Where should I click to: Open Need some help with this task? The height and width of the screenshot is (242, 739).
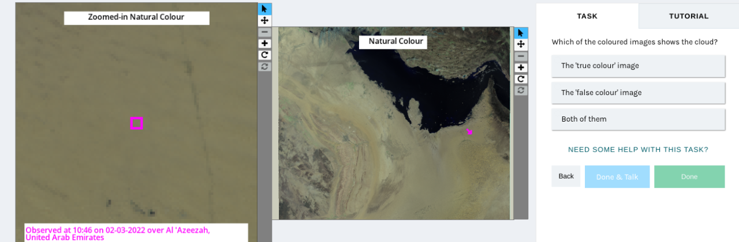click(638, 150)
